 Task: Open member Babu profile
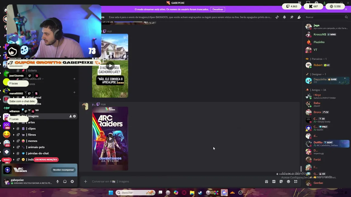tap(327, 104)
